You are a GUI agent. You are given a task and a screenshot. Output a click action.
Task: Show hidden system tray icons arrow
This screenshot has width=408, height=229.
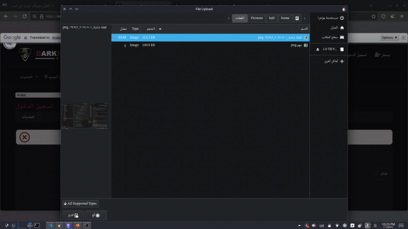pos(299,225)
